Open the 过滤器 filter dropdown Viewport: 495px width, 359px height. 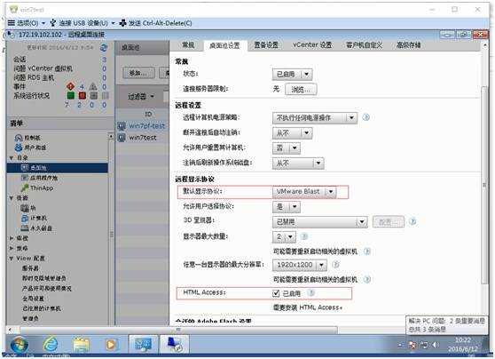pyautogui.click(x=141, y=97)
